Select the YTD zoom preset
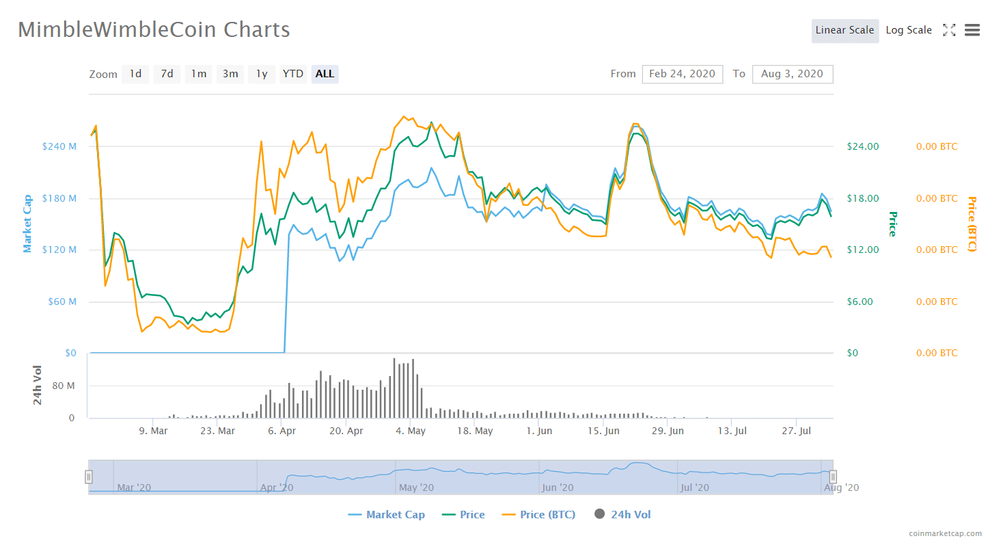The height and width of the screenshot is (547, 1003). point(292,74)
